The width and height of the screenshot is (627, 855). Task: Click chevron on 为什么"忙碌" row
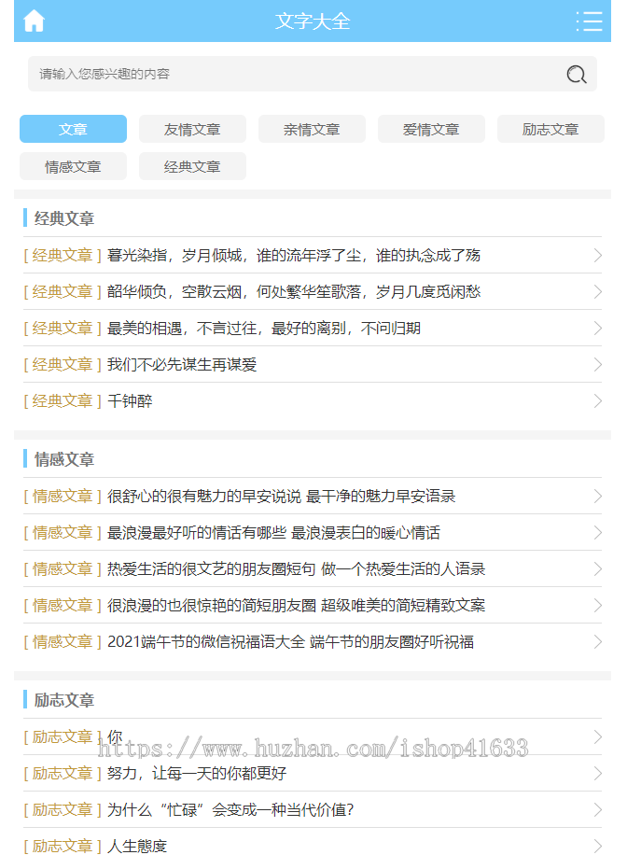tap(597, 810)
